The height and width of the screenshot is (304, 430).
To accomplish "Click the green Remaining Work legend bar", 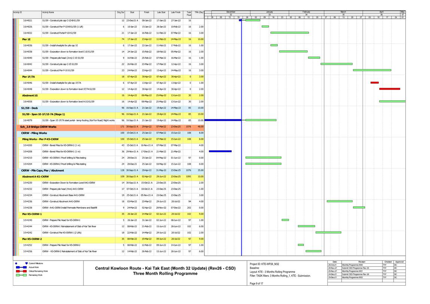I will tap(21, 275).
